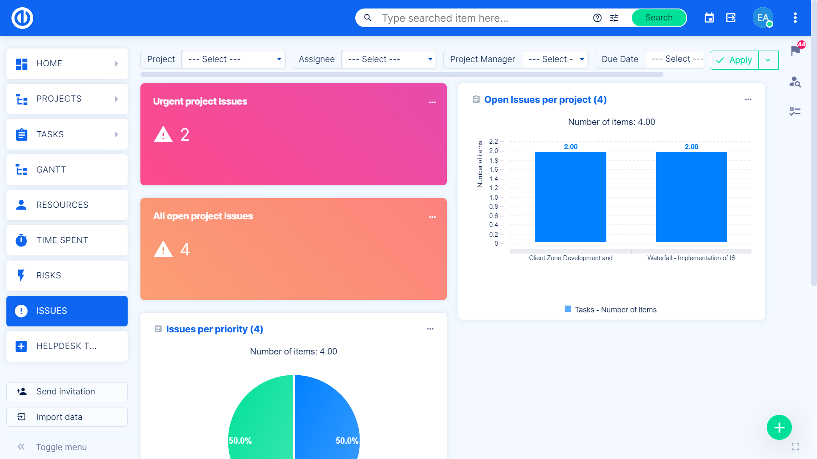Open Risks in the sidebar menu
This screenshot has height=459, width=817.
[67, 275]
